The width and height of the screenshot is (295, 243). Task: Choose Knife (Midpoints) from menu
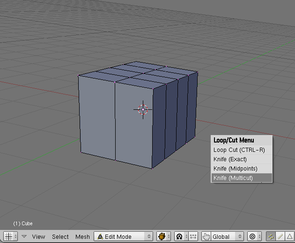pyautogui.click(x=242, y=169)
